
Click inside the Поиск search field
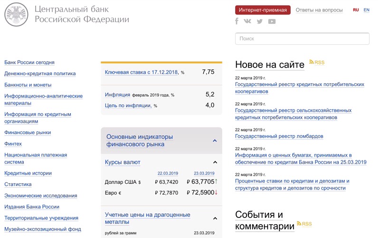point(302,39)
